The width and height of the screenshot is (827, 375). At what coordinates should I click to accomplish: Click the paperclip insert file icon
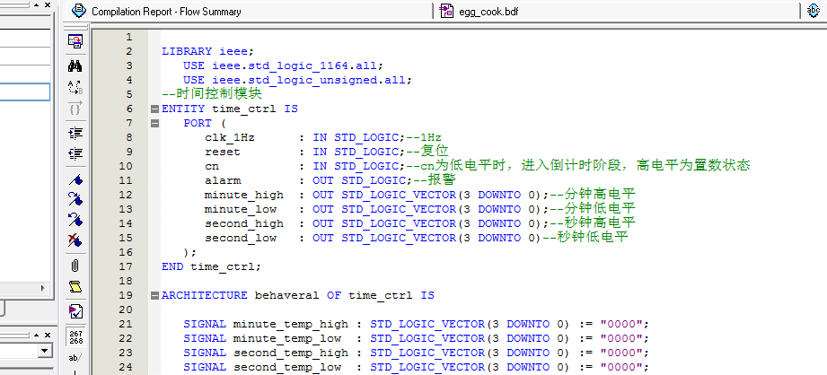click(75, 266)
